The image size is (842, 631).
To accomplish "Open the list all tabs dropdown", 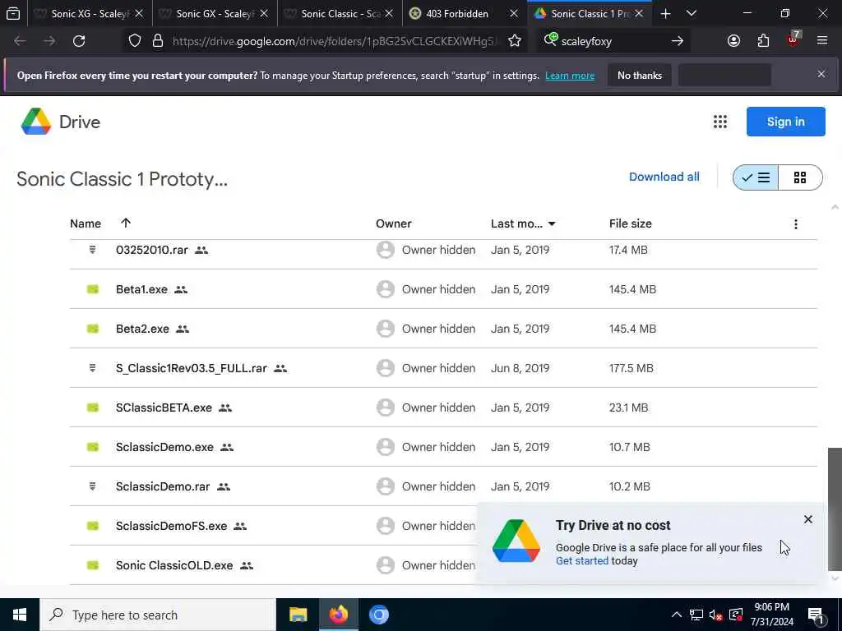I will (692, 13).
